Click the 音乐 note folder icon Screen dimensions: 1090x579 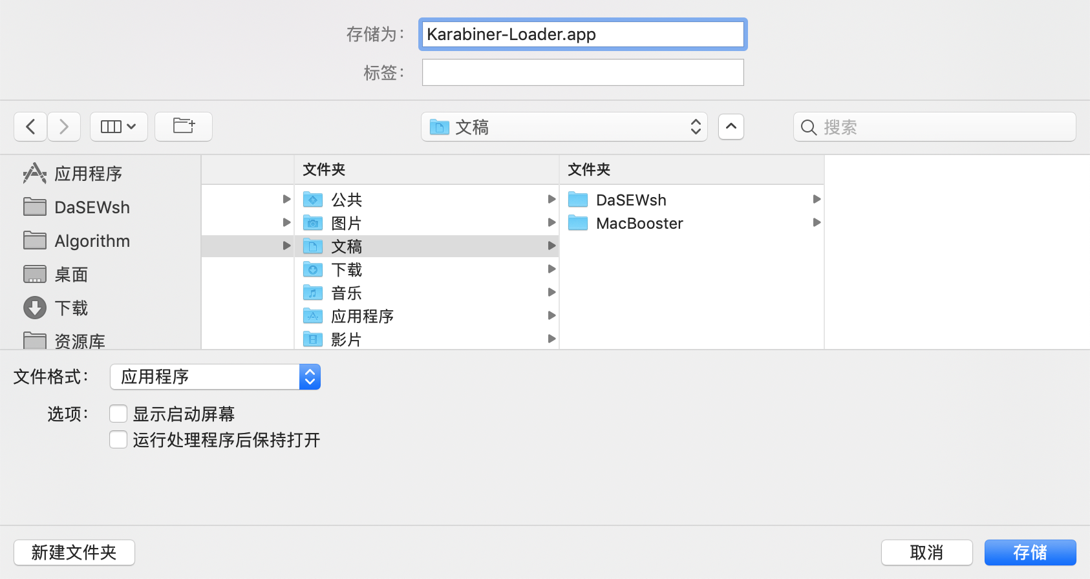point(313,293)
